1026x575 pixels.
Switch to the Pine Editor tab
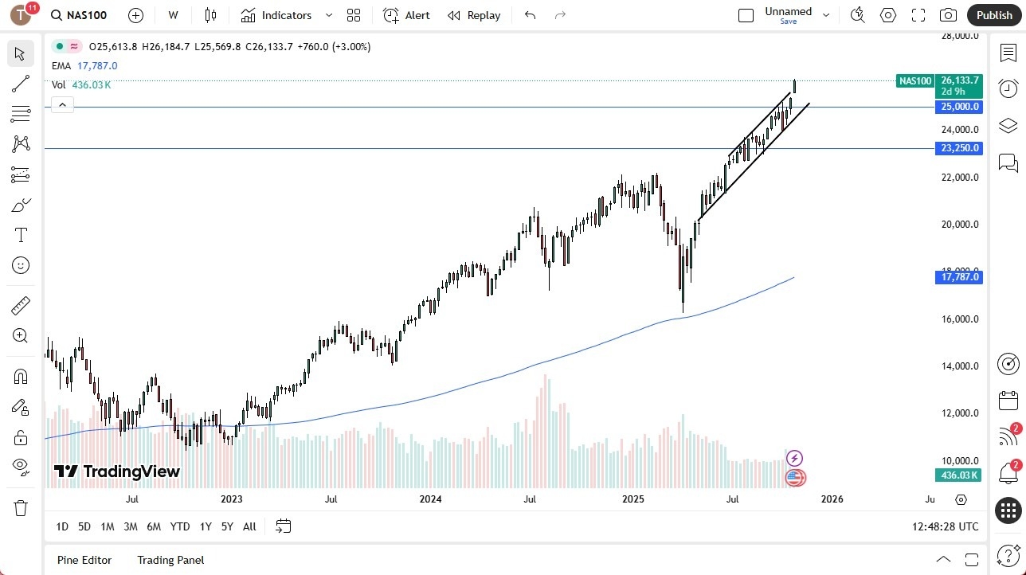point(84,560)
